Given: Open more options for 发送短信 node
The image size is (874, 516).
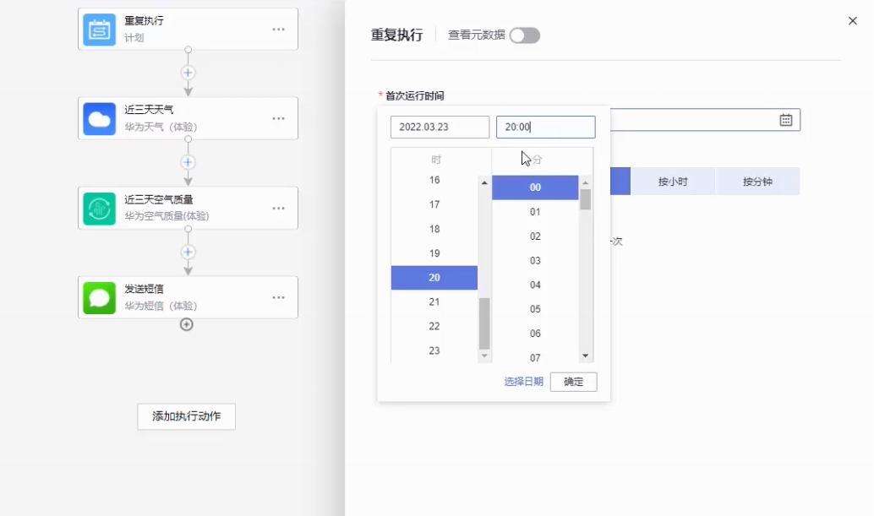Looking at the screenshot, I should tap(278, 297).
